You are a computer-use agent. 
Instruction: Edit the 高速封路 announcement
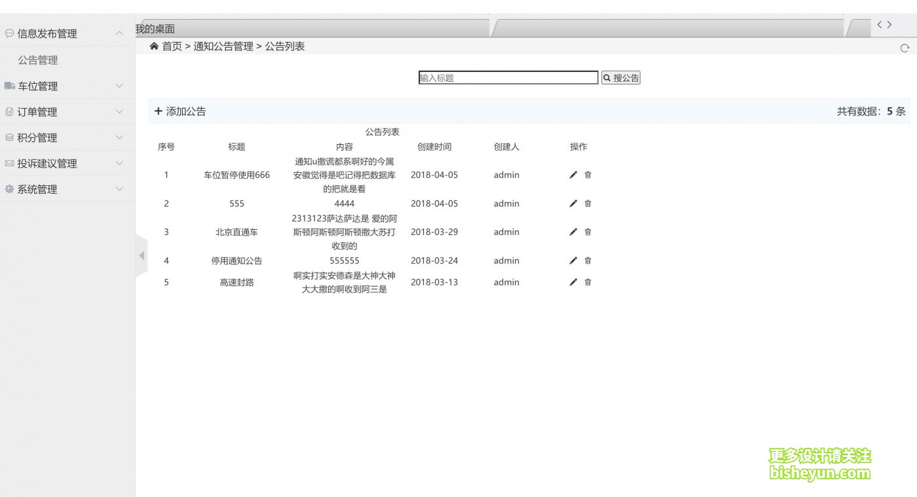tap(574, 282)
